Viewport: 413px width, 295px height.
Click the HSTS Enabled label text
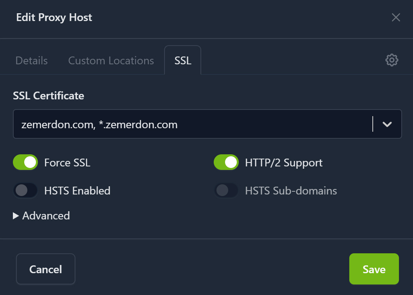[77, 191]
